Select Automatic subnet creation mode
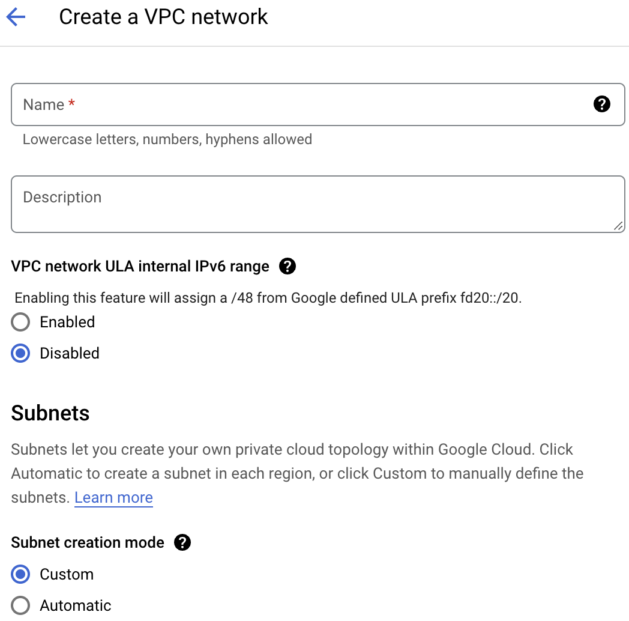 pos(20,605)
